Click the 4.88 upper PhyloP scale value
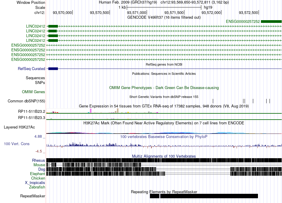This screenshot has height=203, width=282. [x=38, y=137]
